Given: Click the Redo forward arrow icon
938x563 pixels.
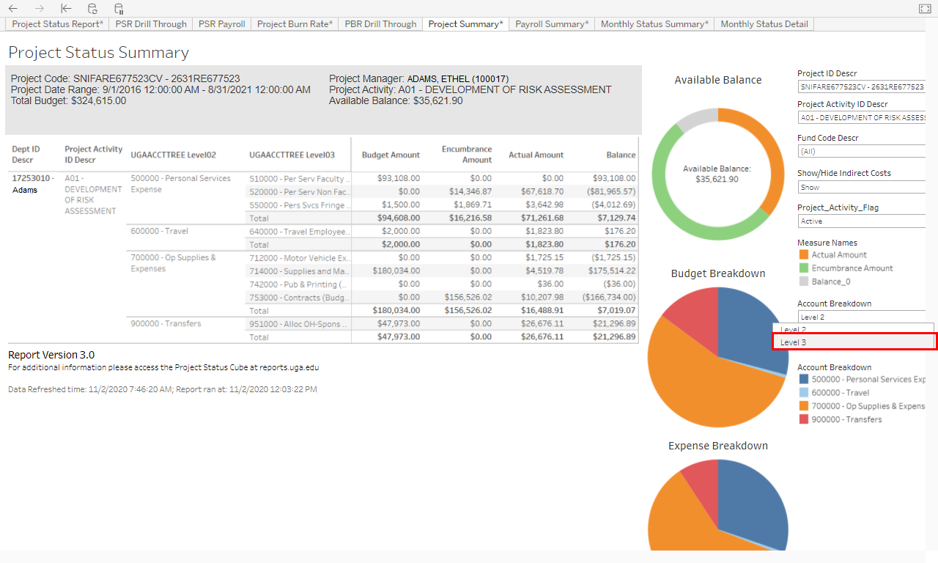Looking at the screenshot, I should [x=40, y=9].
